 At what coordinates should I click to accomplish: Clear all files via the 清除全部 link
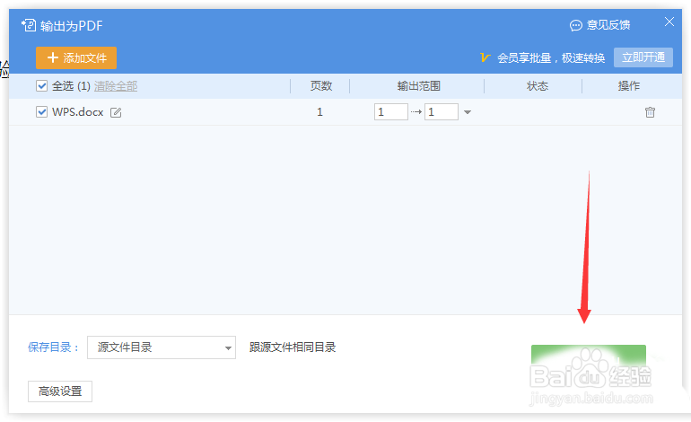click(116, 86)
